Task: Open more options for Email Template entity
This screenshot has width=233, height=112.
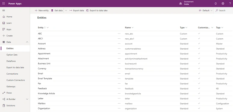Action: tap(119, 78)
